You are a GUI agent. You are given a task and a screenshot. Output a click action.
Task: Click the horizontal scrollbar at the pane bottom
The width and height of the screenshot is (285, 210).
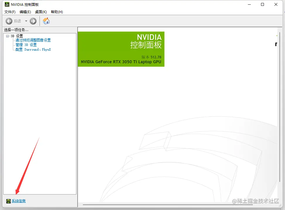[168, 205]
